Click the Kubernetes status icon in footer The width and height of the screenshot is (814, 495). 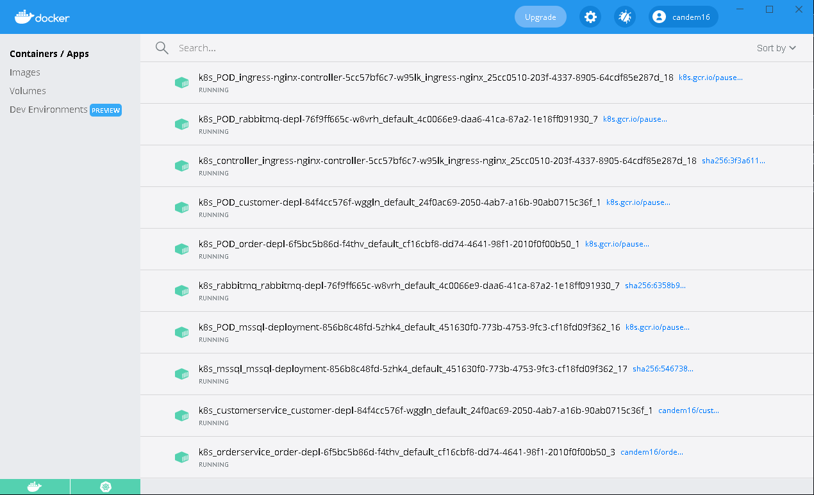(x=105, y=487)
